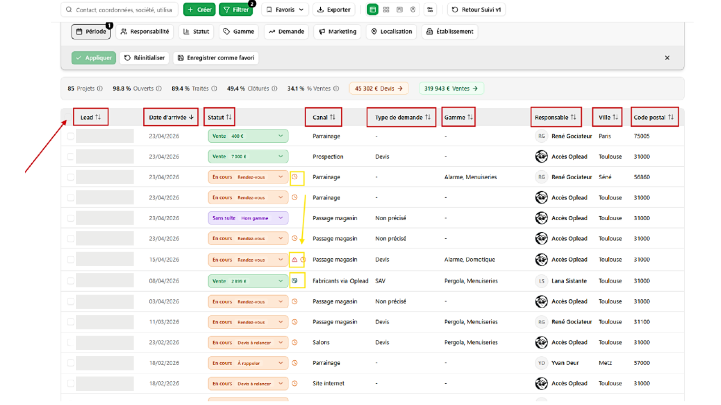This screenshot has width=721, height=405.
Task: Click Enregistrer comme favori
Action: tap(216, 58)
